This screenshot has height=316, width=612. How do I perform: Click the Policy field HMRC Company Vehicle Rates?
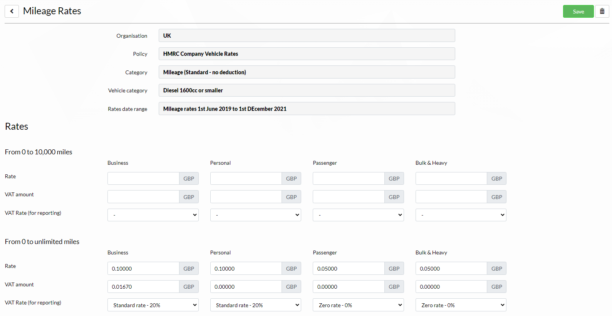[307, 54]
